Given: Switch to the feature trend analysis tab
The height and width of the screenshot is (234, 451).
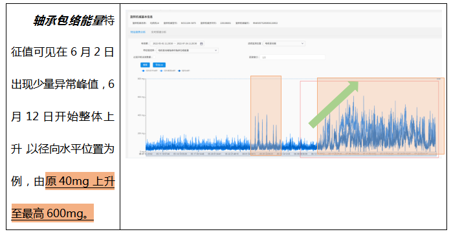Looking at the screenshot, I should [138, 32].
